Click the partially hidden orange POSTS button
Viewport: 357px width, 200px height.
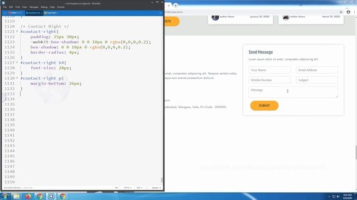(172, 21)
